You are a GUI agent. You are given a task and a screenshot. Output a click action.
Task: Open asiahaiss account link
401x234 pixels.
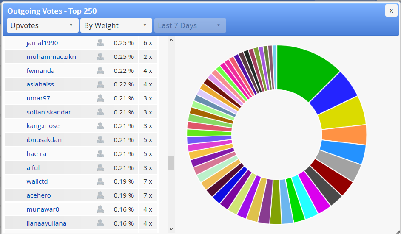[40, 84]
